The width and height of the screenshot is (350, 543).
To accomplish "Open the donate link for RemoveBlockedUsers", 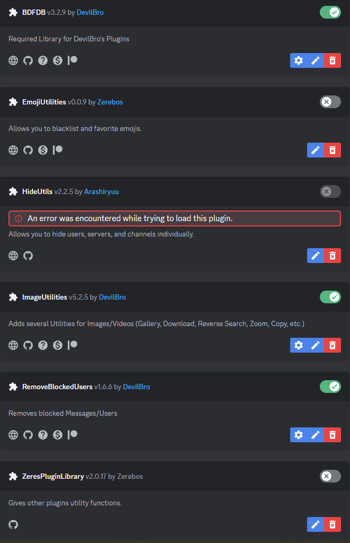I will pos(58,435).
